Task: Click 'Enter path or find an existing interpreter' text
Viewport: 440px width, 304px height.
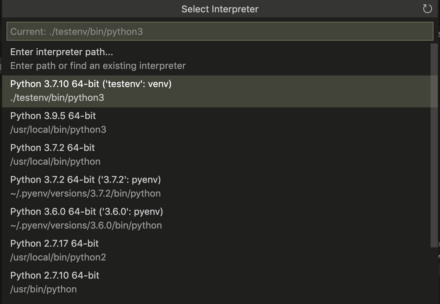Action: (97, 66)
